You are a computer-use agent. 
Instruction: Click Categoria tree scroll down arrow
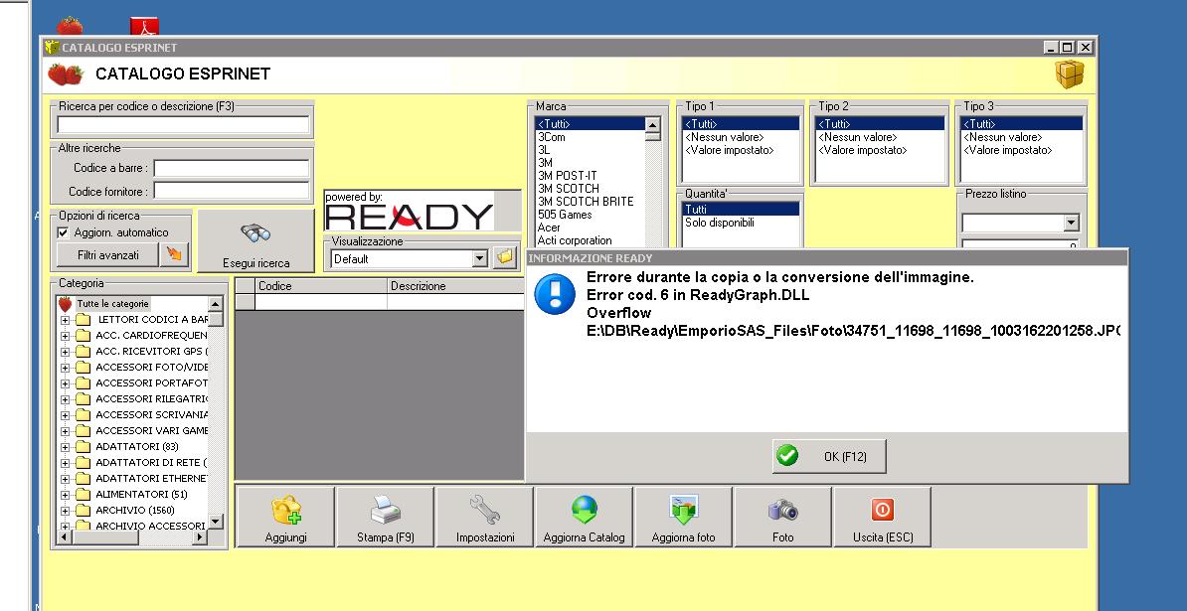click(x=216, y=522)
